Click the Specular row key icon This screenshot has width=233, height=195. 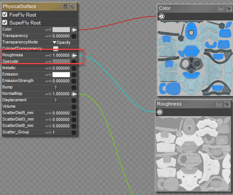48,62
